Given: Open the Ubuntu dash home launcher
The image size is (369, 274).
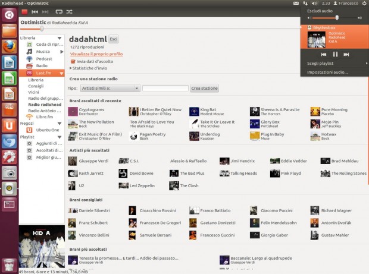Looking at the screenshot, I should coord(9,15).
